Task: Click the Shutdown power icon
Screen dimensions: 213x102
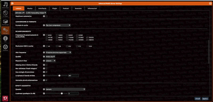Action: [x=5, y=48]
